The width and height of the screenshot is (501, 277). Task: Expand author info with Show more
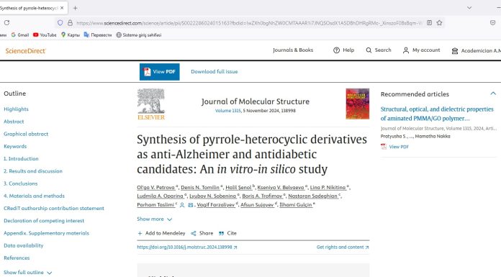[154, 219]
